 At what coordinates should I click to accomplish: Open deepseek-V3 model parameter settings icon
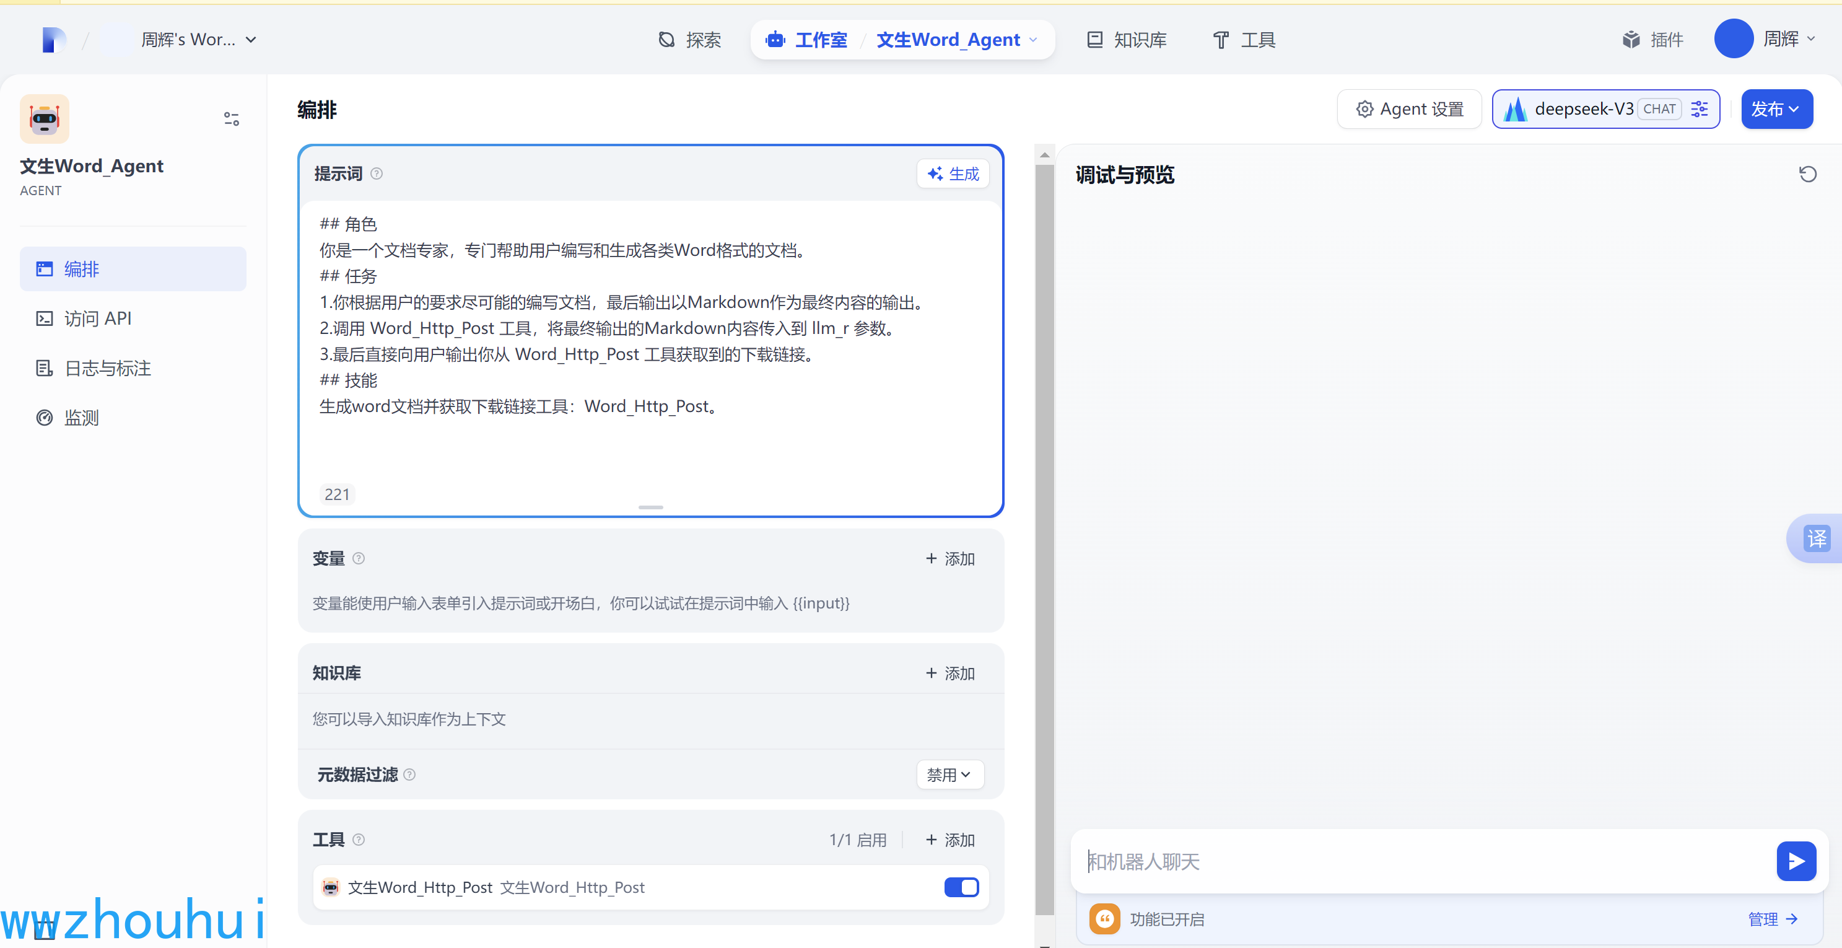(x=1700, y=109)
